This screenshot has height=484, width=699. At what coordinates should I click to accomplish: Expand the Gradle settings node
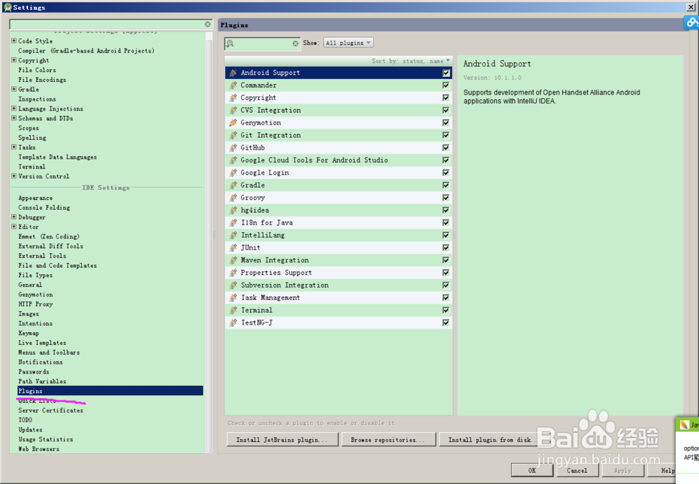click(x=14, y=89)
